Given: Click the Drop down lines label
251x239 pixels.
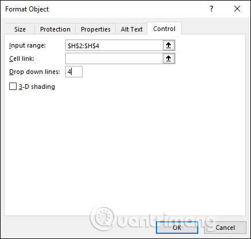Looking at the screenshot, I should (34, 72).
